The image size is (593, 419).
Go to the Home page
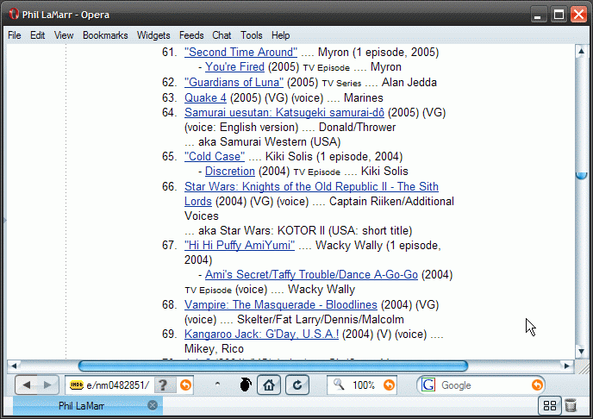(269, 385)
